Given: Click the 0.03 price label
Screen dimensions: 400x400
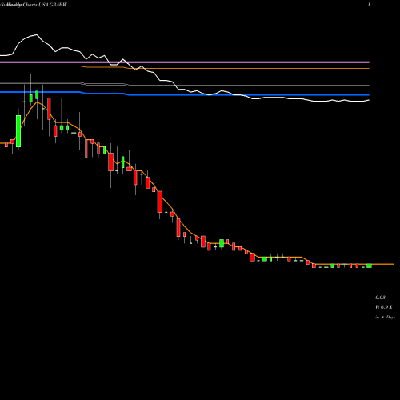Looking at the screenshot, I should 380,298.
